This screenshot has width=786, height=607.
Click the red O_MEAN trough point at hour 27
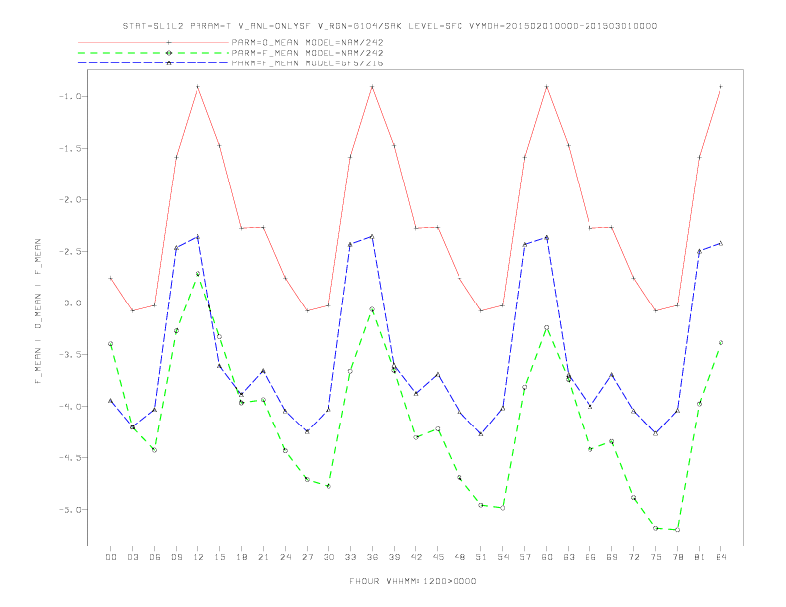307,311
